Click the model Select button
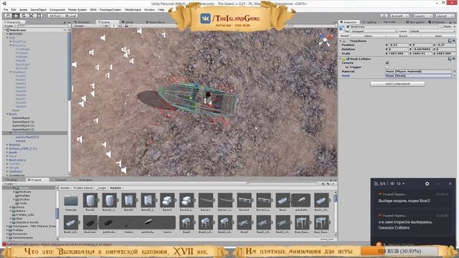 pyautogui.click(x=368, y=36)
